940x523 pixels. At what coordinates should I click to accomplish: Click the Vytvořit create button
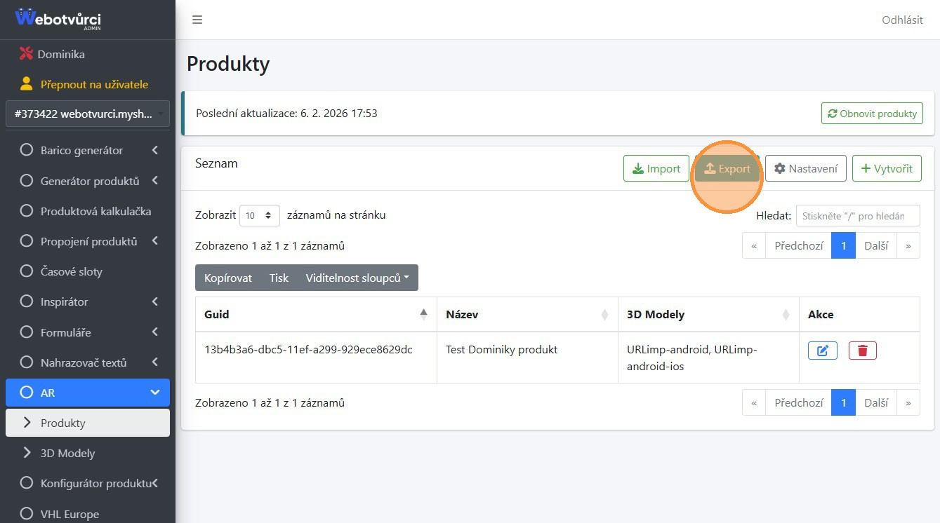887,168
